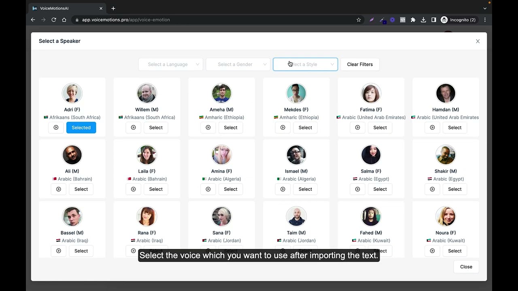Reload the browser page
Screen dimensions: 518x291
pyautogui.click(x=54, y=20)
